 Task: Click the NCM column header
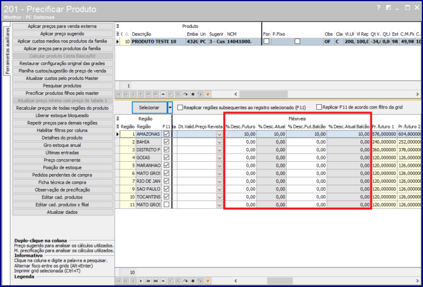(x=243, y=34)
